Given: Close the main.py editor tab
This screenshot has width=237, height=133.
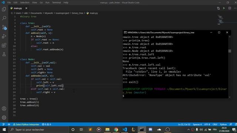Looking at the screenshot, I should tap(26, 8).
